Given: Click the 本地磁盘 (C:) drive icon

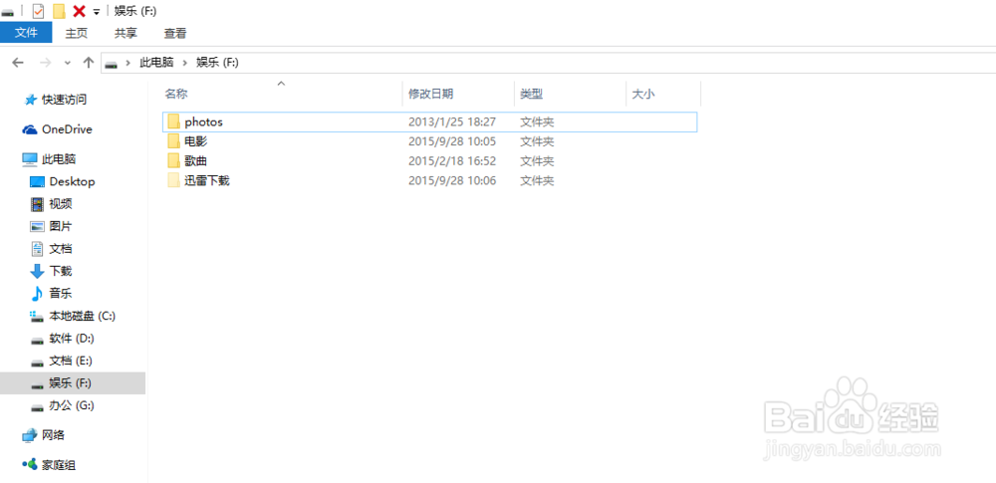Looking at the screenshot, I should tap(38, 316).
